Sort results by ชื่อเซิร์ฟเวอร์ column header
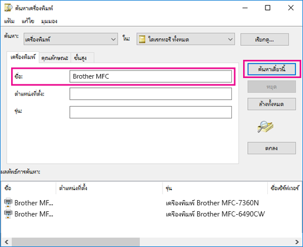The height and width of the screenshot is (247, 303). pyautogui.click(x=285, y=188)
